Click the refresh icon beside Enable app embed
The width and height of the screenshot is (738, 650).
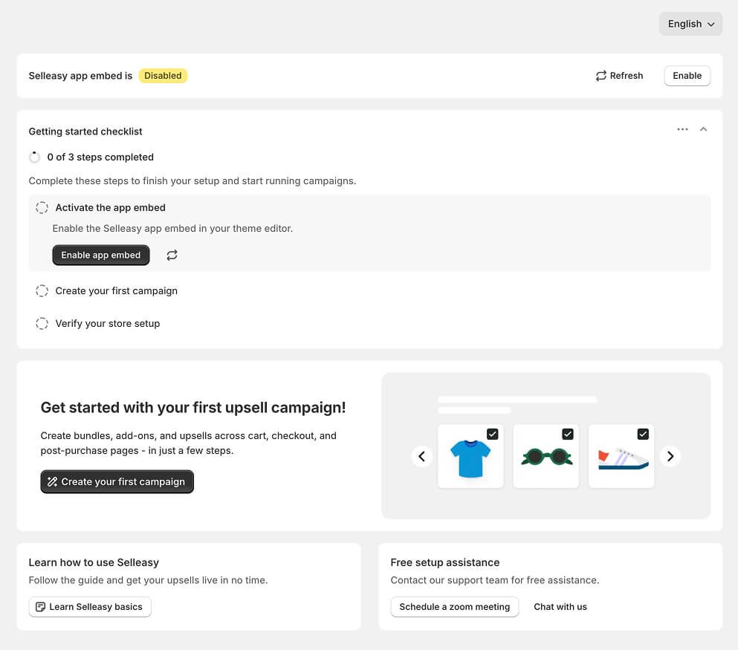point(172,255)
